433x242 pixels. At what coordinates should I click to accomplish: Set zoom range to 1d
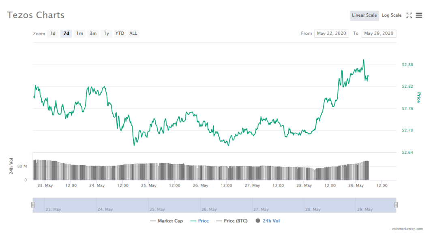click(53, 33)
